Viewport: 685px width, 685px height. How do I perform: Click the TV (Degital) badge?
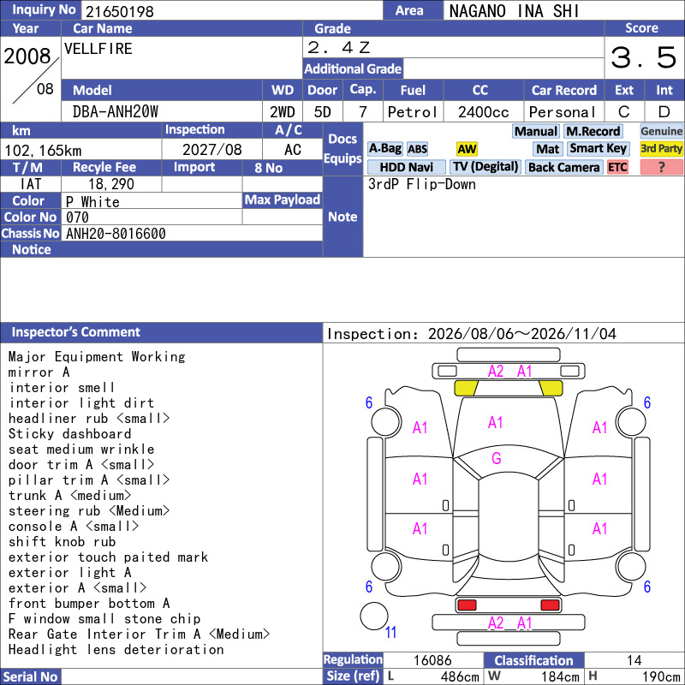(485, 167)
